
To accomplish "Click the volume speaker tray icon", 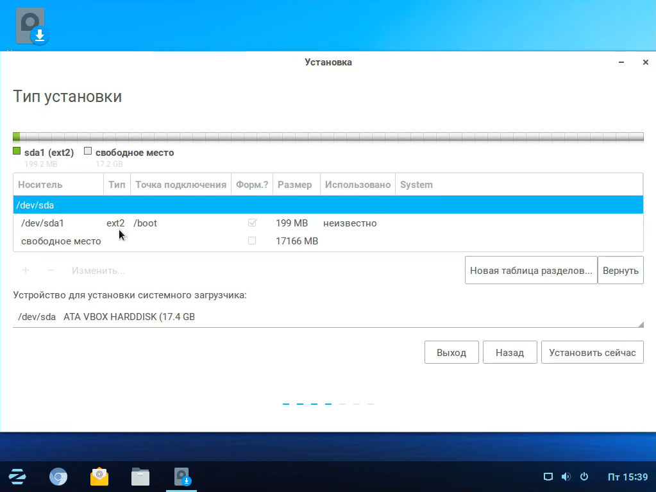I will (566, 477).
